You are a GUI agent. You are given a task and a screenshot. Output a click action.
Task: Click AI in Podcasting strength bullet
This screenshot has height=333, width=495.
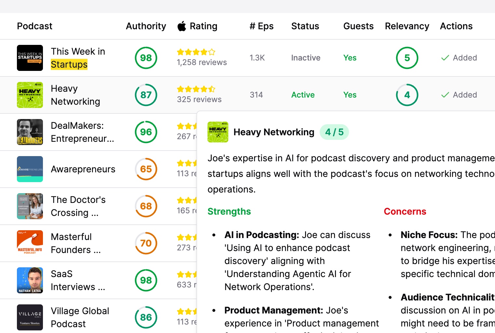pos(298,261)
